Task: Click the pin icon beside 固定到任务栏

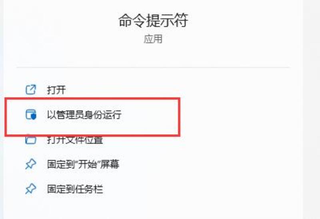Action: 31,189
